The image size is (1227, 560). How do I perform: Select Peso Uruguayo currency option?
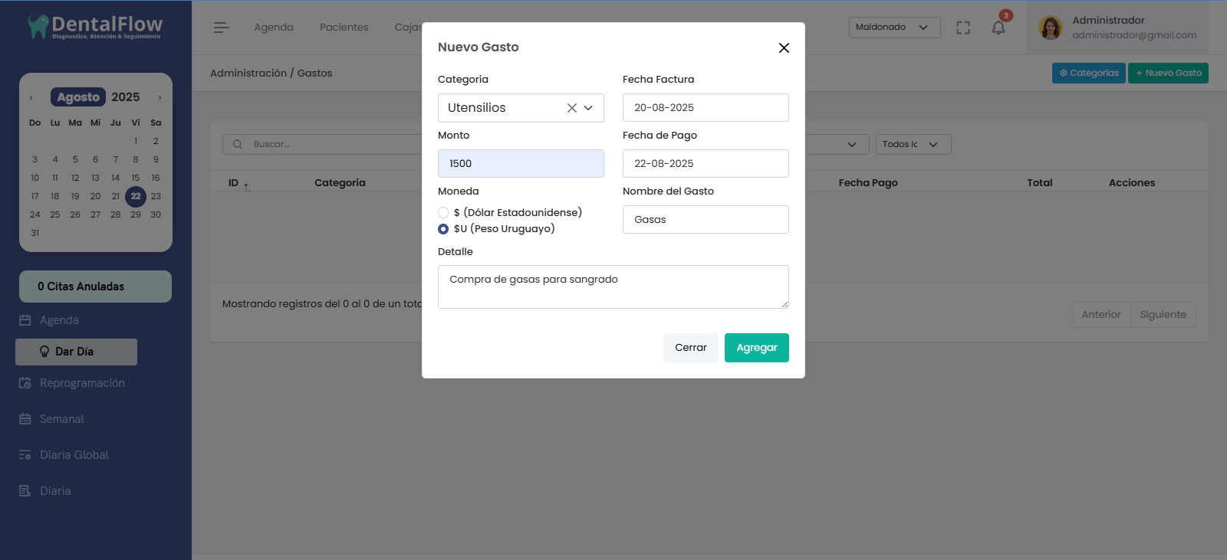pos(443,229)
